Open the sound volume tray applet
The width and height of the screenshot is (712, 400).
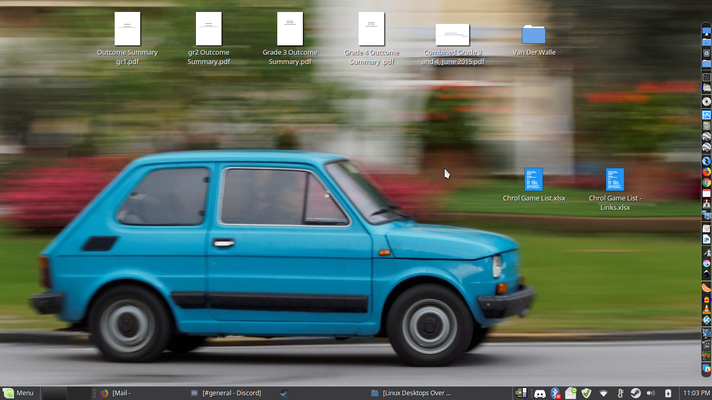coord(651,393)
